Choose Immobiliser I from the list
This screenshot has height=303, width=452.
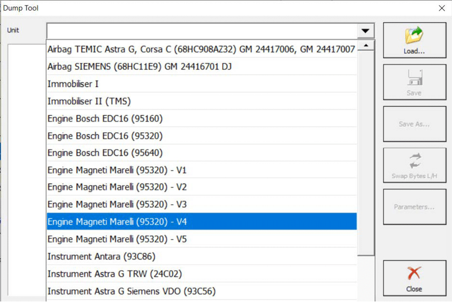(73, 84)
